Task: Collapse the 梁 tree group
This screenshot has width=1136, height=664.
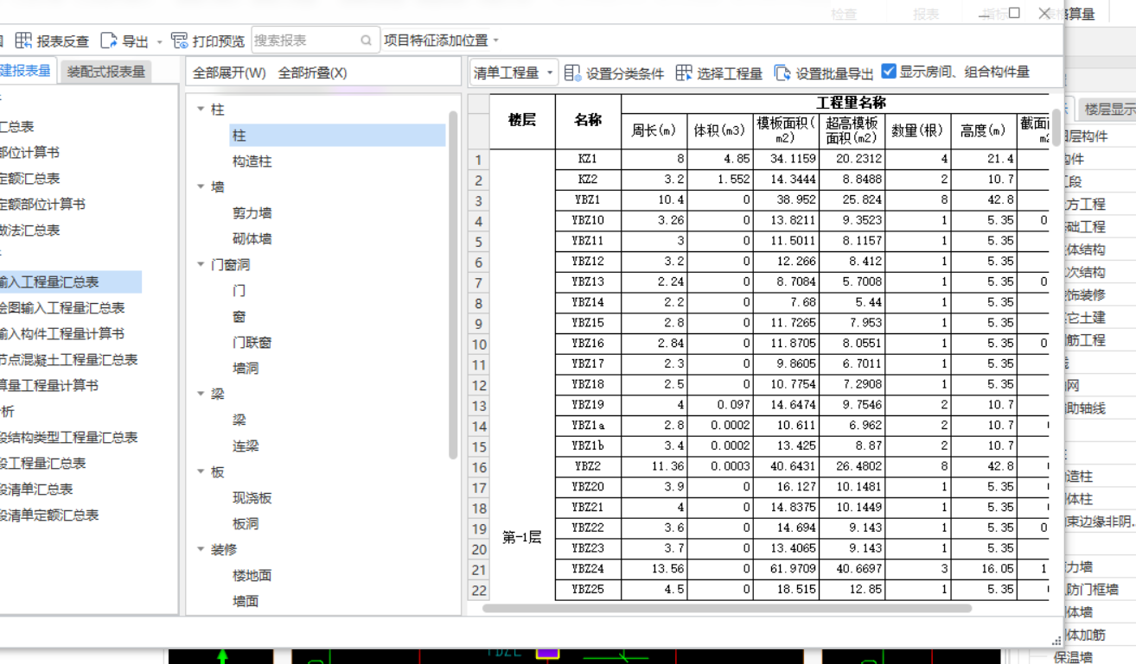Action: tap(201, 394)
